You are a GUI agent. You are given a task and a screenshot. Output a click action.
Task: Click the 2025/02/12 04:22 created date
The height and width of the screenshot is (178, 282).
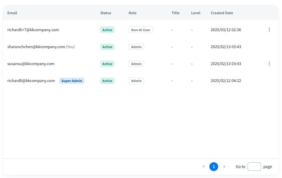point(226,81)
